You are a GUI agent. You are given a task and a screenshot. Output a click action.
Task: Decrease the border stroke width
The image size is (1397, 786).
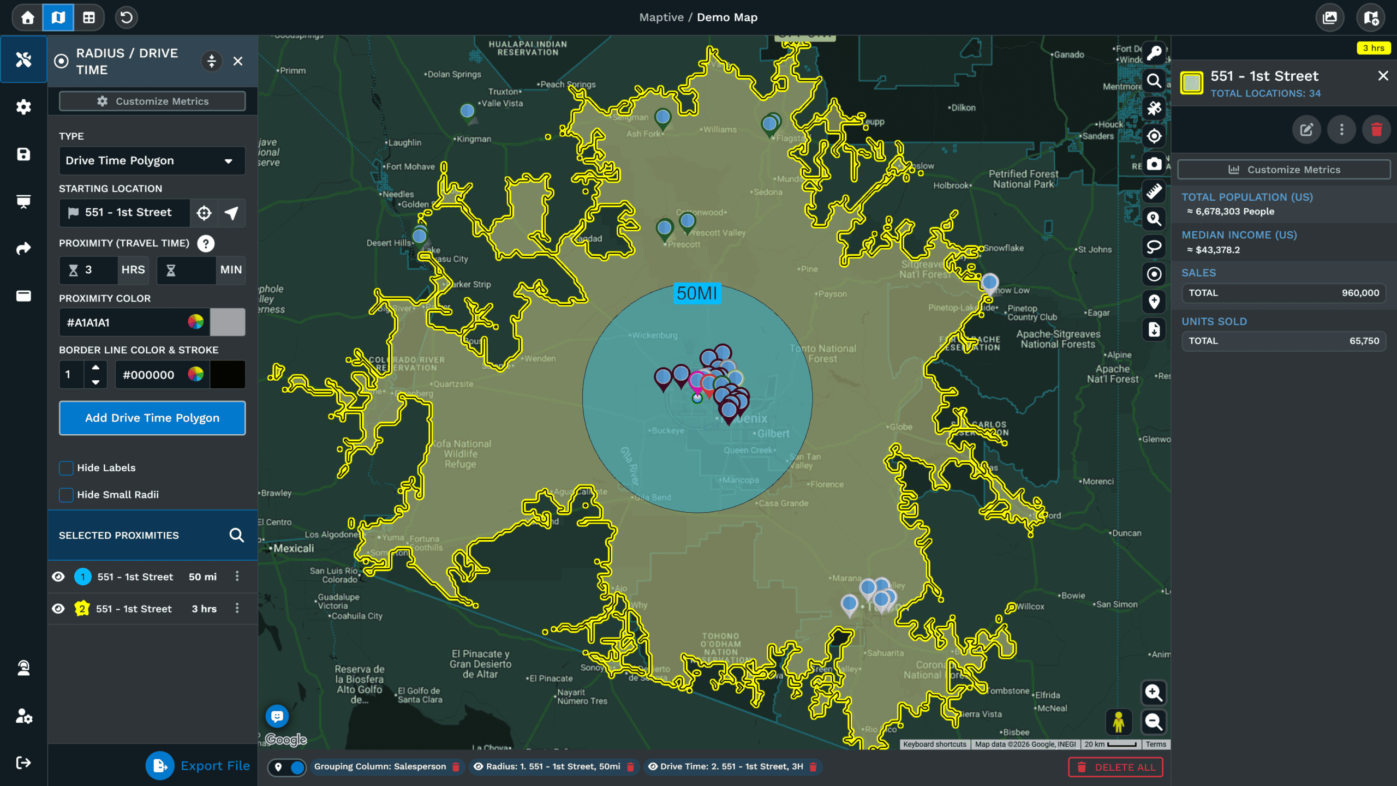tap(95, 382)
